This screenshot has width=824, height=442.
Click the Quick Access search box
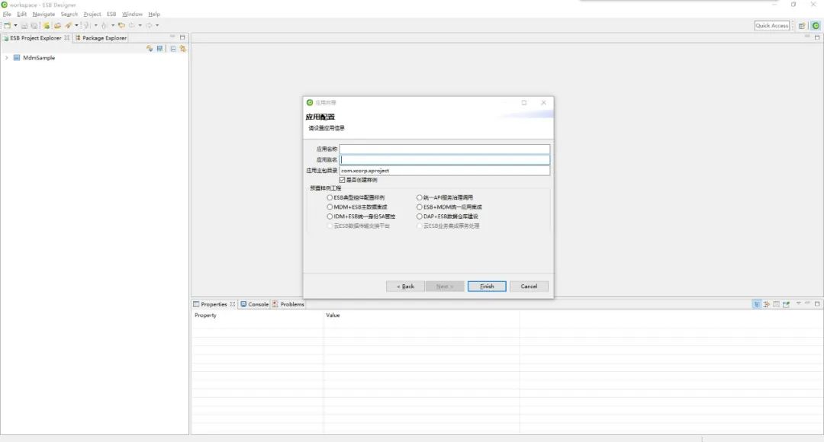tap(772, 25)
